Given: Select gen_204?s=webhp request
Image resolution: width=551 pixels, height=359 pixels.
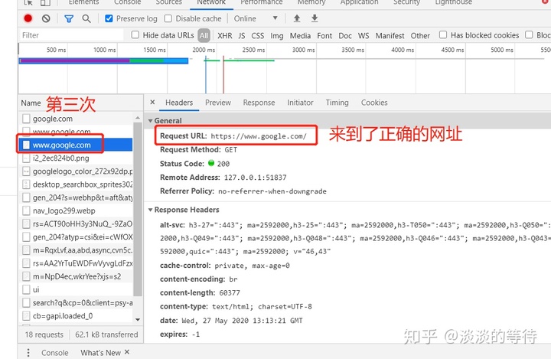Looking at the screenshot, I should coord(77,197).
